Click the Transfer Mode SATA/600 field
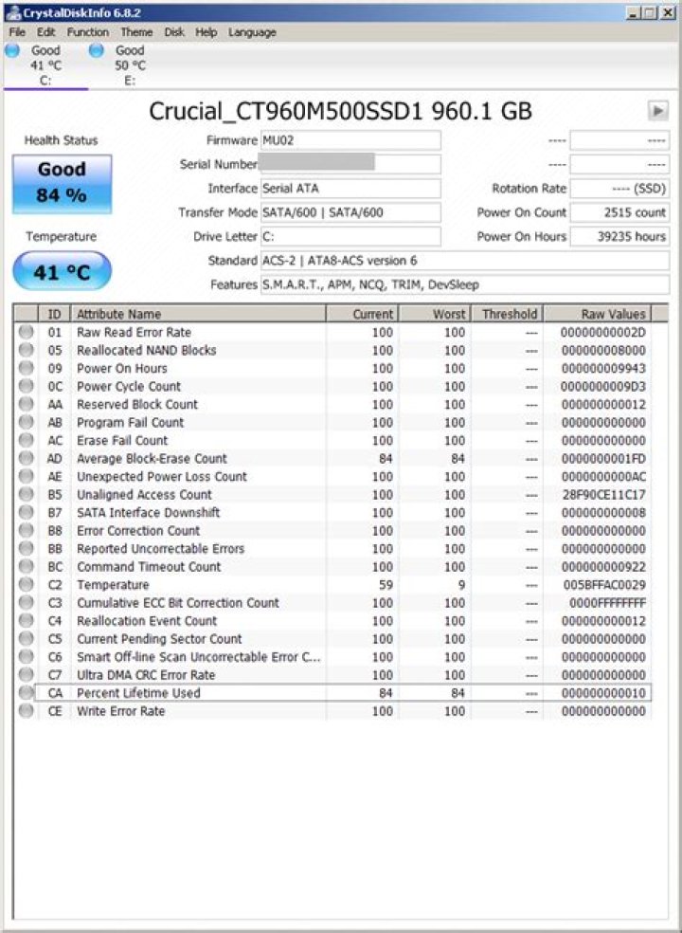Viewport: 682px width, 933px height. [x=350, y=212]
